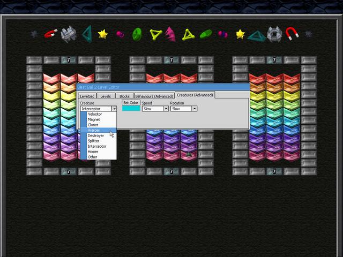Click the green disc creature
This screenshot has height=257, width=343.
137,34
